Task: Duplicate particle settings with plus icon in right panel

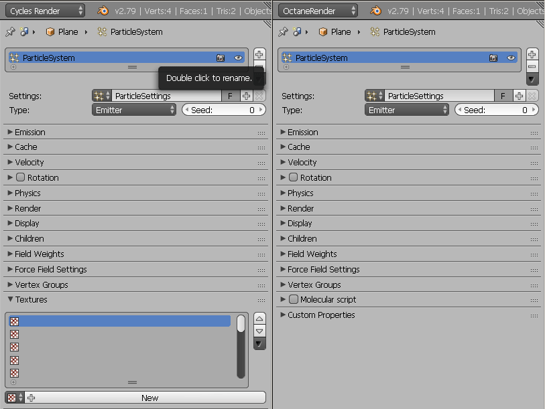Action: click(519, 96)
